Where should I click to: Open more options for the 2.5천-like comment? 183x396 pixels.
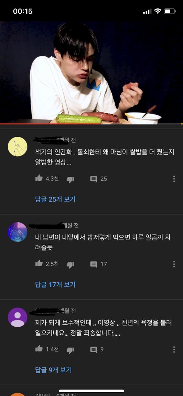pyautogui.click(x=174, y=264)
